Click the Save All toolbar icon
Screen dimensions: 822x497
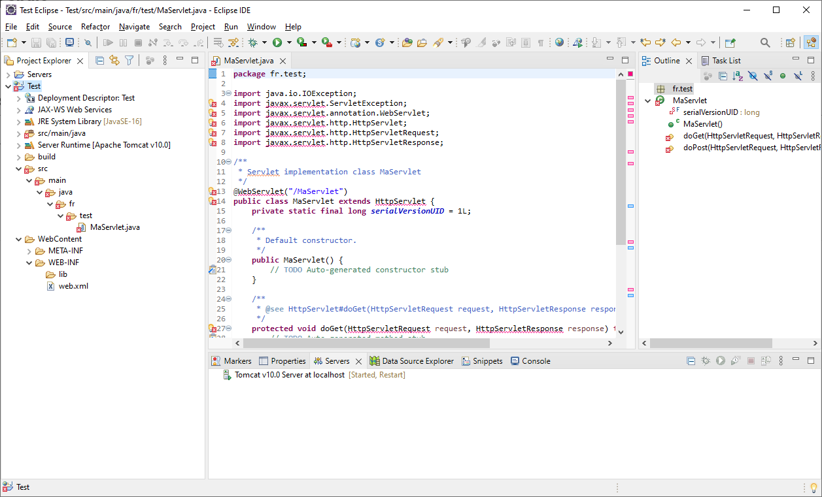tap(51, 42)
